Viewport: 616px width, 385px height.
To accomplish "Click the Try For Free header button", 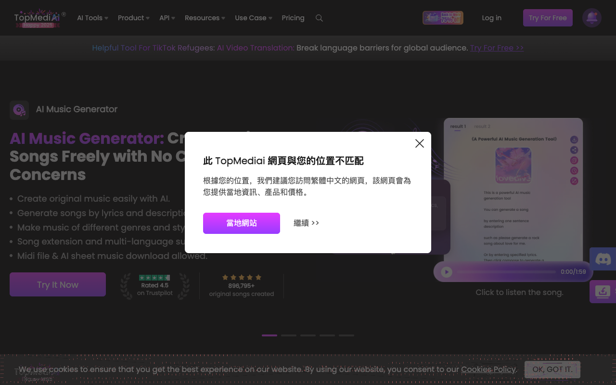I will (548, 18).
